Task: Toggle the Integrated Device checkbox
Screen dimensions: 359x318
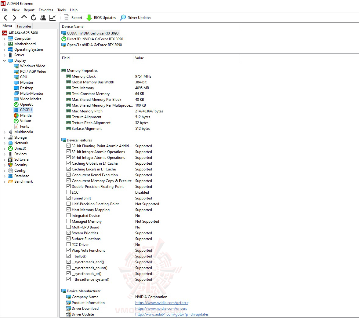Action: [68, 215]
